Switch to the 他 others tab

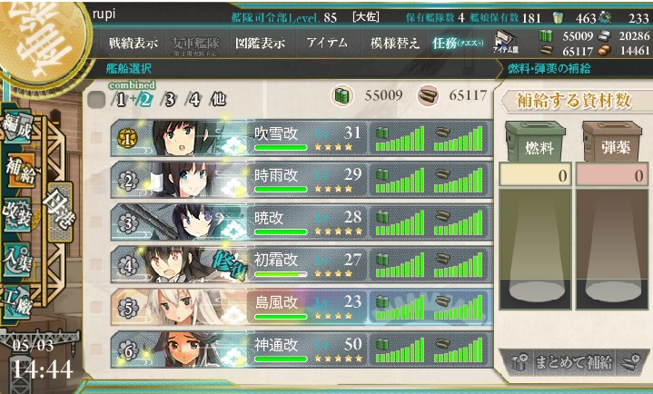(218, 99)
